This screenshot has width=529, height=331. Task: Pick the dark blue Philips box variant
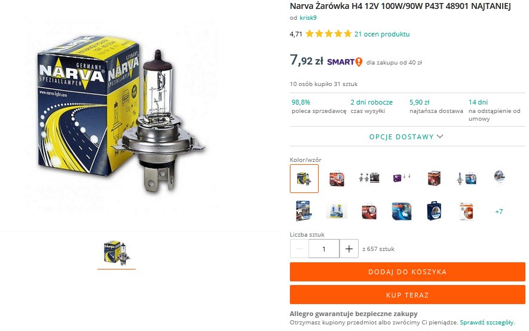coord(434,212)
